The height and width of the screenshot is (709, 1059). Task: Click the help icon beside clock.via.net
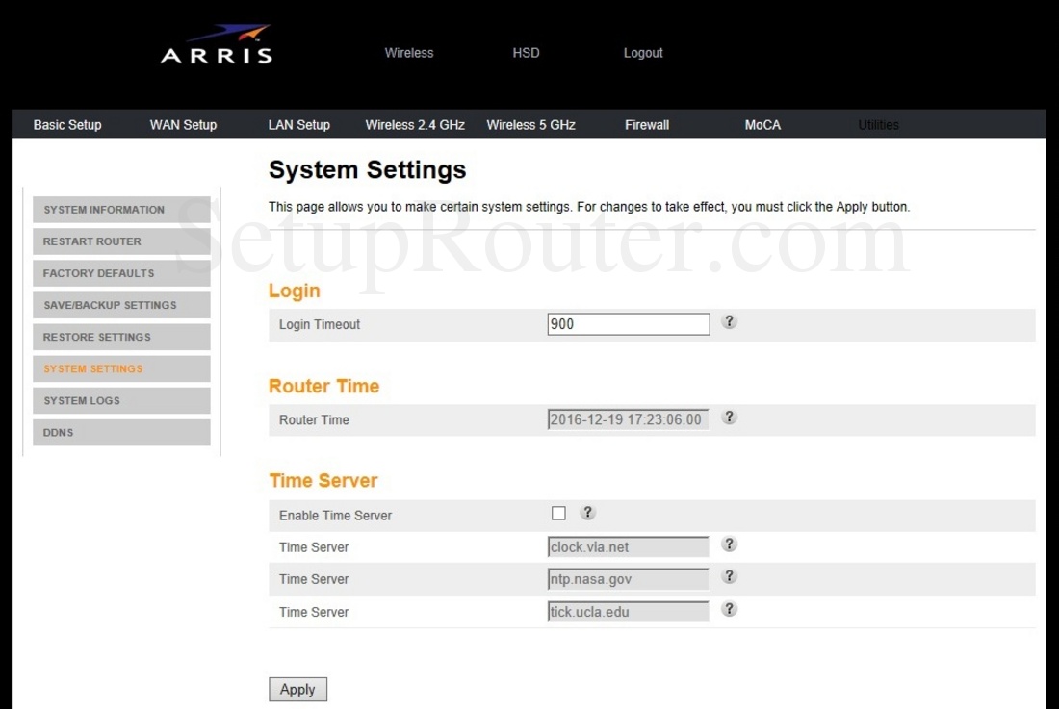[x=729, y=544]
